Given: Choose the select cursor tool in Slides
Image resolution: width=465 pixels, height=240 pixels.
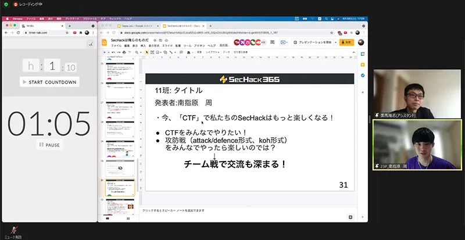Looking at the screenshot, I should (146, 52).
